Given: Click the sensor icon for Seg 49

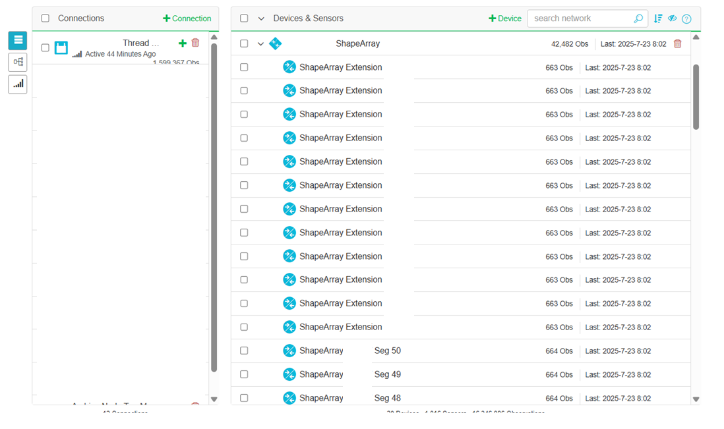Looking at the screenshot, I should pos(289,374).
